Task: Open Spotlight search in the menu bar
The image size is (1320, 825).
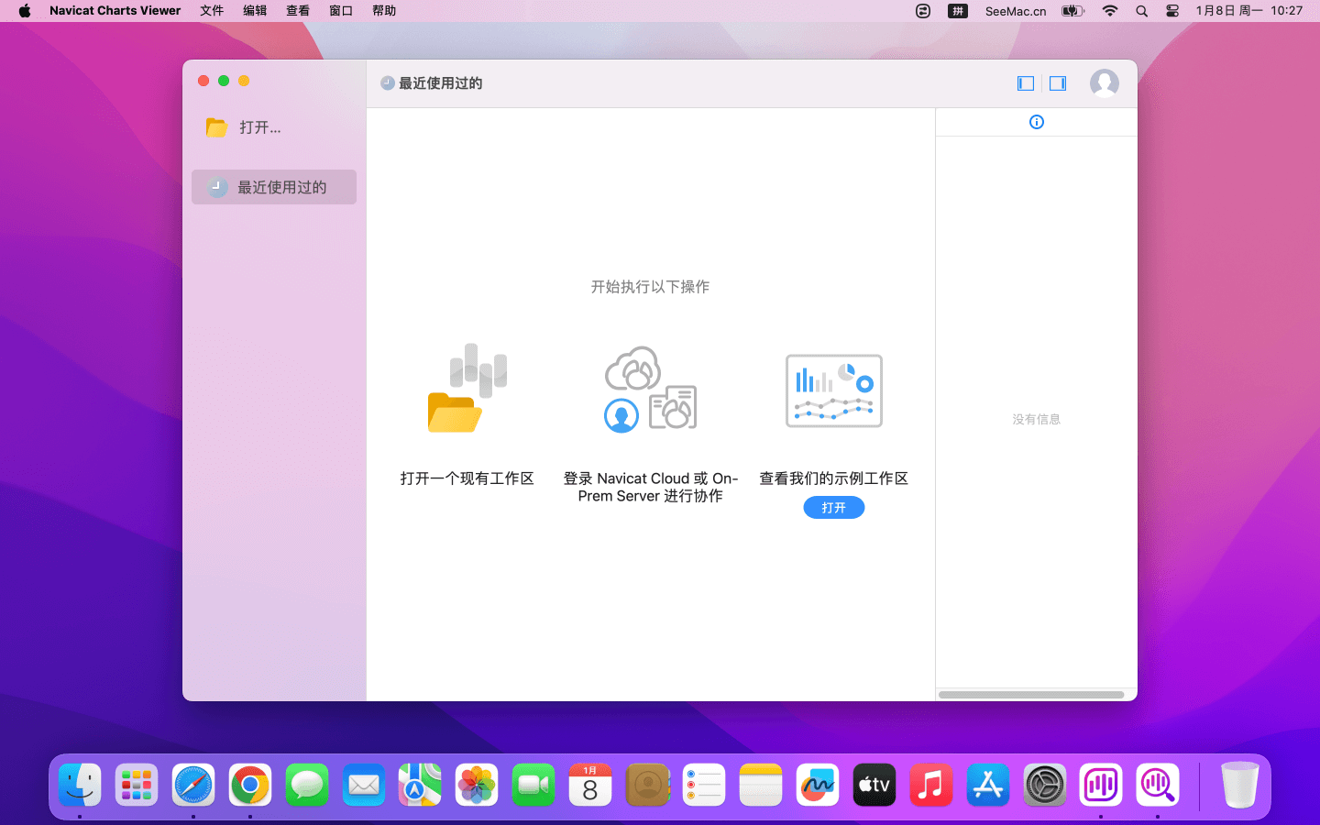Action: point(1141,11)
